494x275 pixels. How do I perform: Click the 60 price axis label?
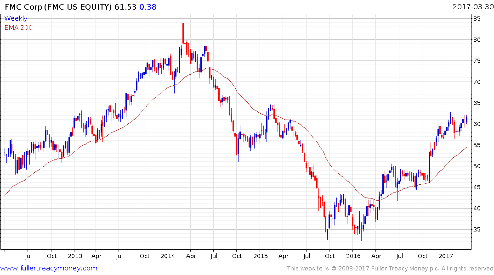(x=477, y=124)
